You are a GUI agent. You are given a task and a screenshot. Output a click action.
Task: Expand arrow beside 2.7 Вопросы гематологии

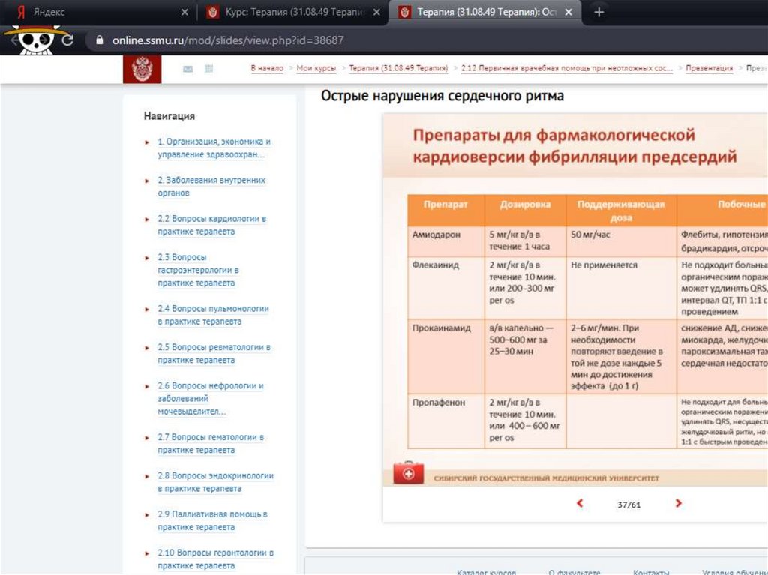(x=147, y=438)
